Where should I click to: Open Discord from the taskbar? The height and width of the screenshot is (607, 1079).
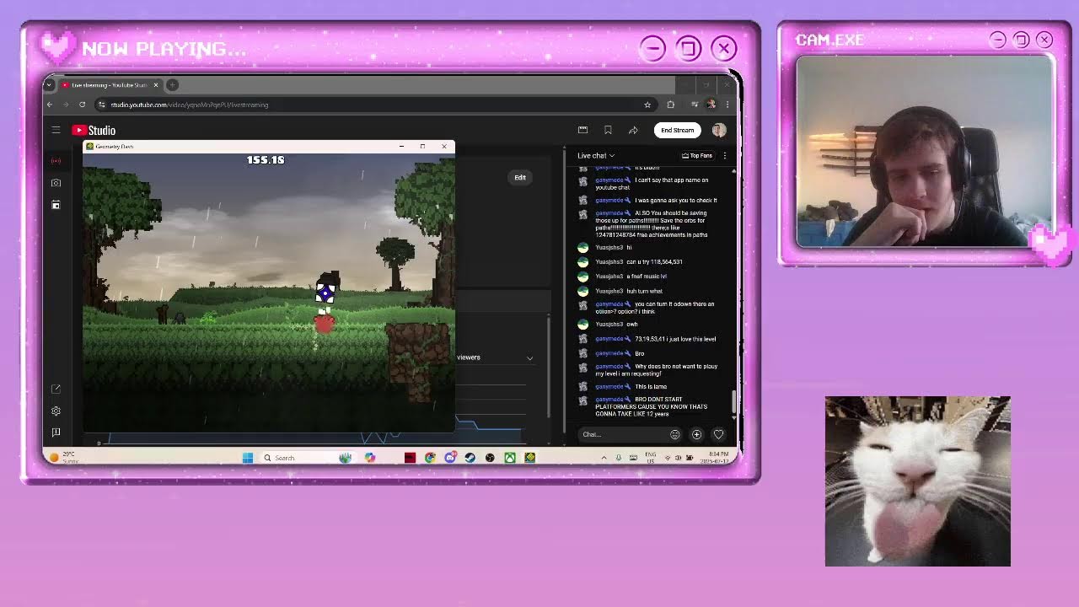(450, 458)
